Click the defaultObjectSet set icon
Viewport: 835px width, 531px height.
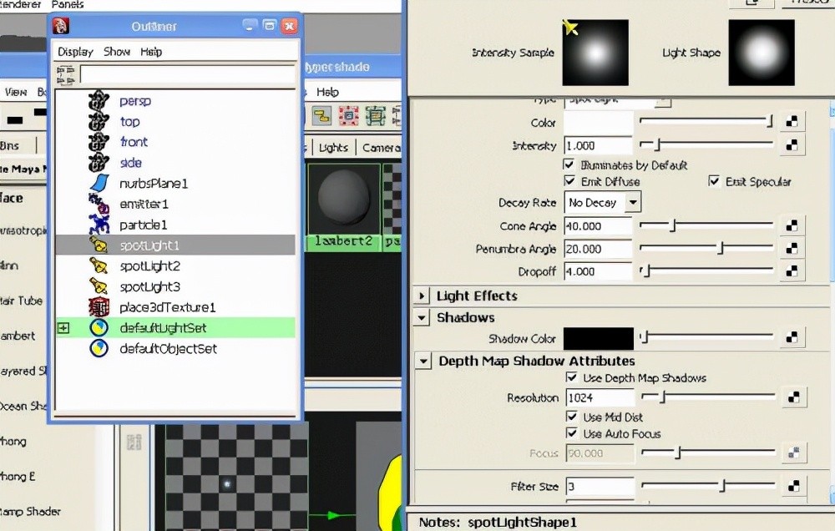pos(99,348)
